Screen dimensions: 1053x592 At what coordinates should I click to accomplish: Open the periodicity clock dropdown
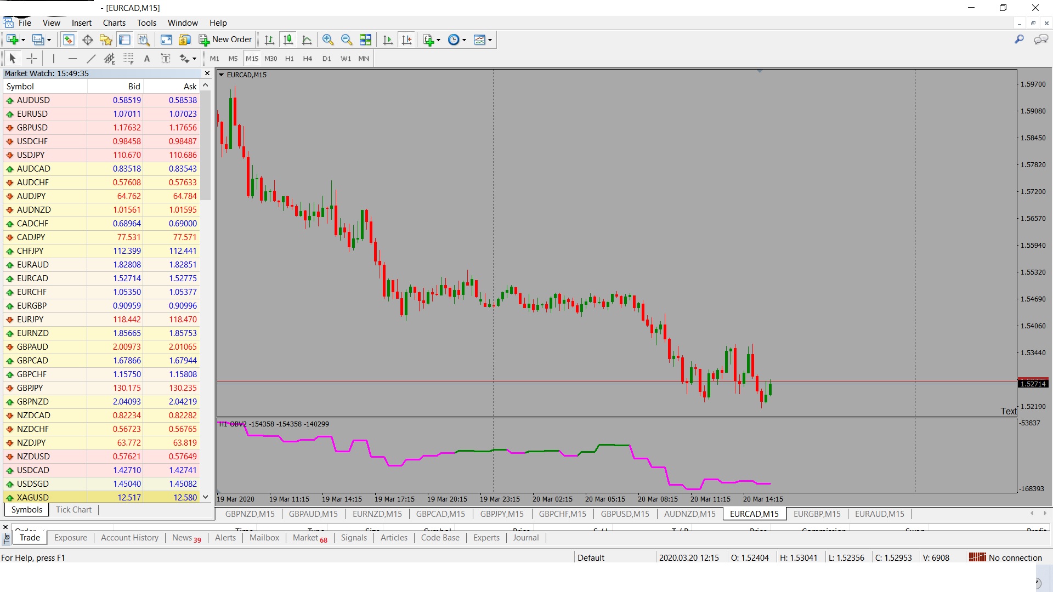[x=464, y=40]
